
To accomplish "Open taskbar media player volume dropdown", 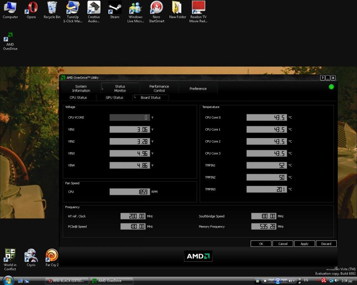I will pos(294,281).
